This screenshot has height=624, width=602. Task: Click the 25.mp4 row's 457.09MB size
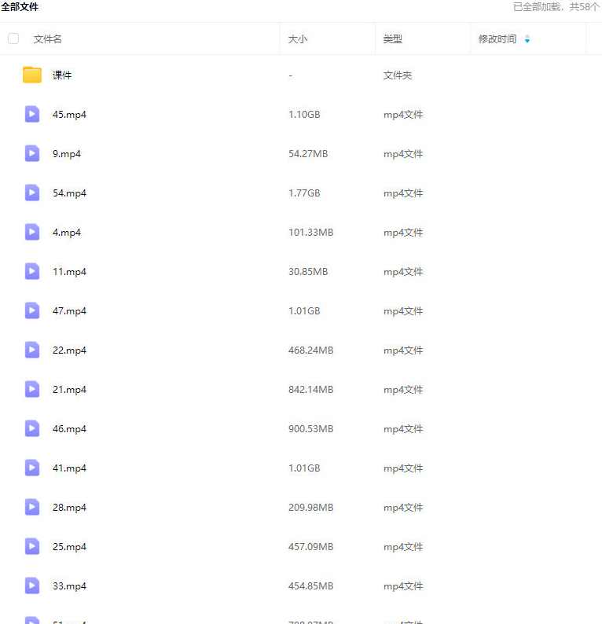tap(310, 547)
